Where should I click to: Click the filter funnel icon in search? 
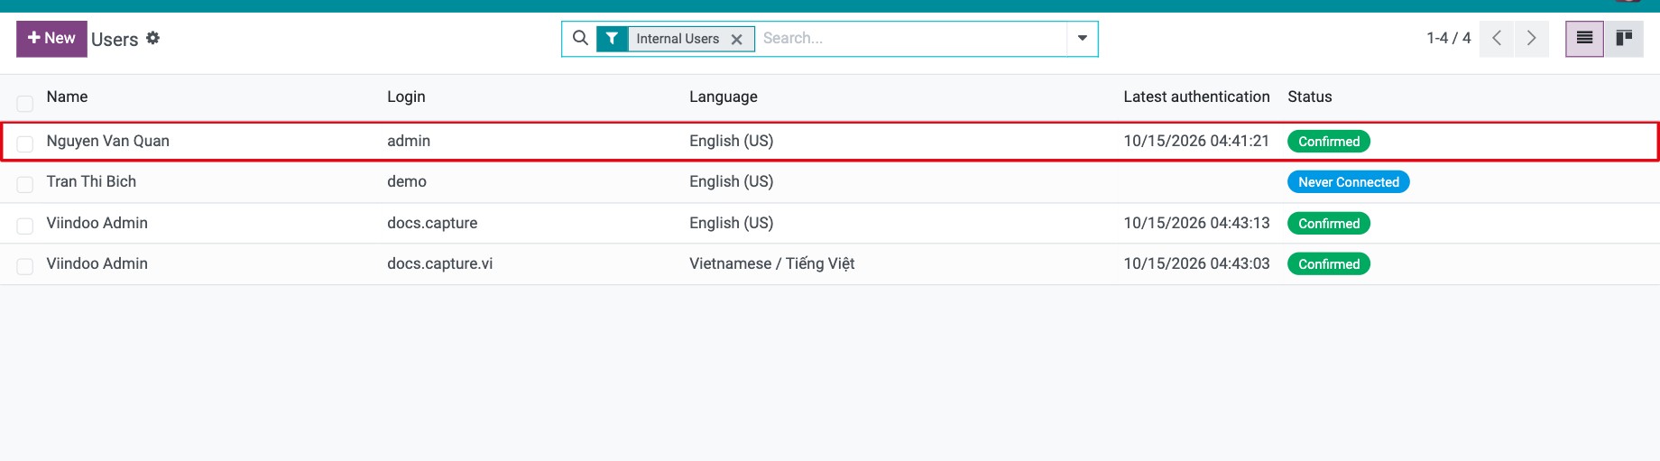pos(613,39)
